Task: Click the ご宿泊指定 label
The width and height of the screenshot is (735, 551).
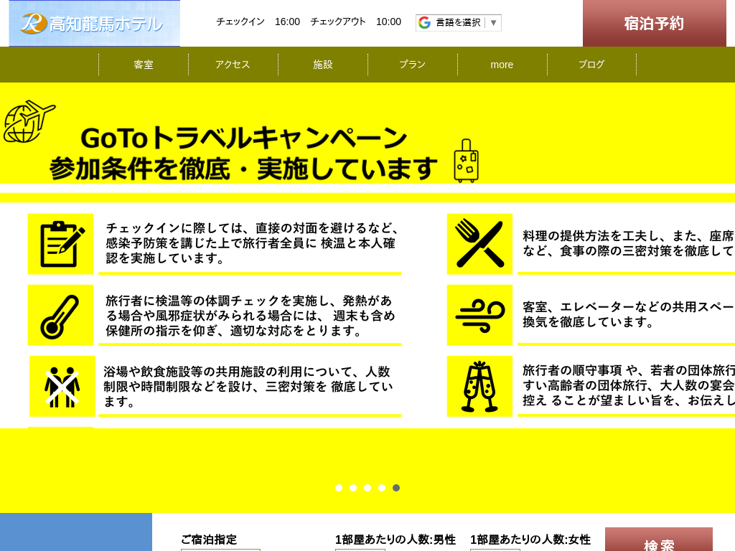Action: (209, 540)
